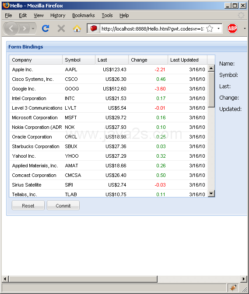The height and width of the screenshot is (294, 249).
Task: Select the Apple Inc. row
Action: 109,69
